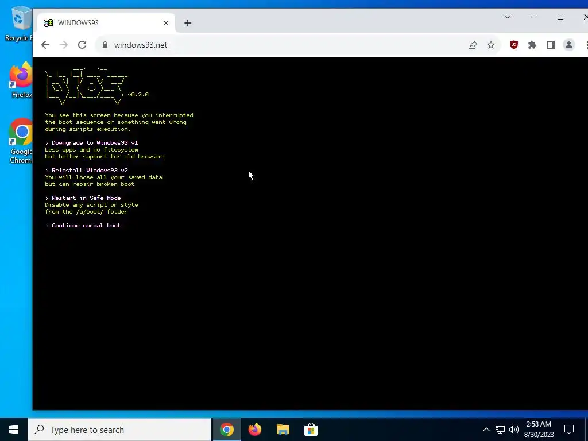Click the v0.2.0 version text

point(138,95)
